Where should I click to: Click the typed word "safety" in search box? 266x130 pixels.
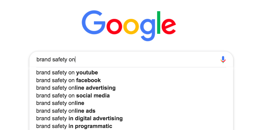point(60,60)
